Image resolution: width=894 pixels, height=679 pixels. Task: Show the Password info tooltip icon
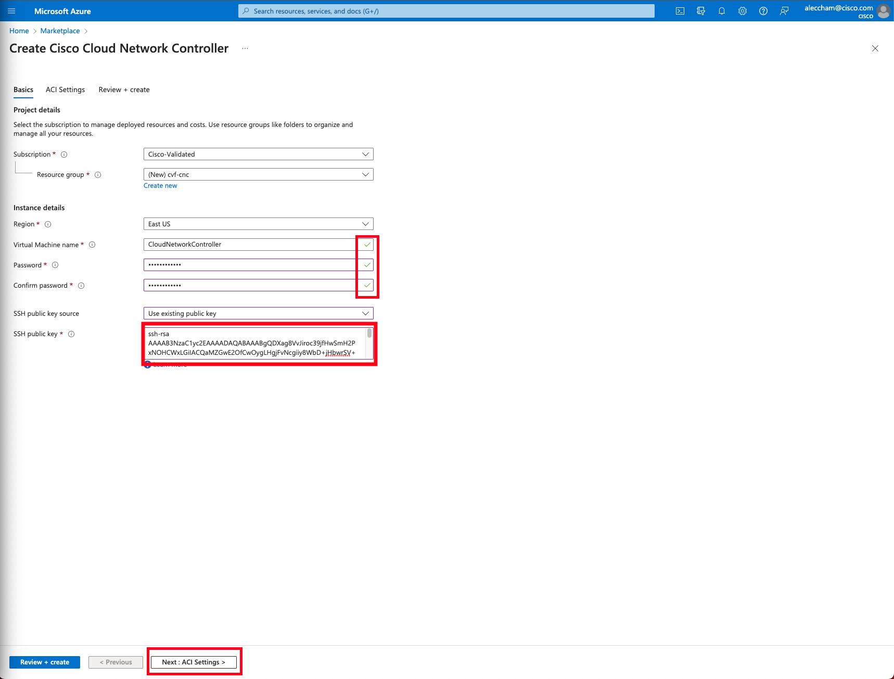[x=55, y=265]
